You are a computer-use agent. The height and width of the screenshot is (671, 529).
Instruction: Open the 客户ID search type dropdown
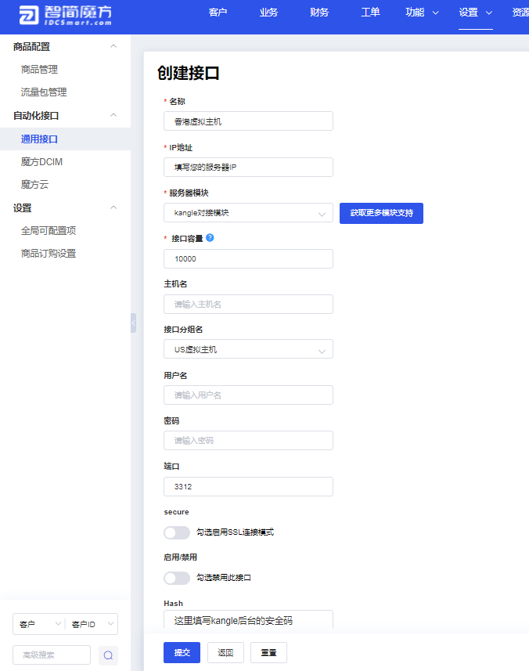(92, 624)
